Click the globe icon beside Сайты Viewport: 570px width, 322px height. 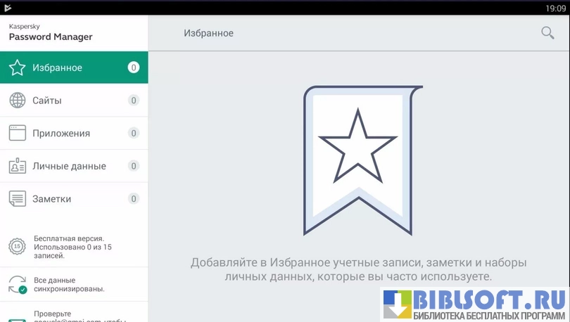[18, 101]
